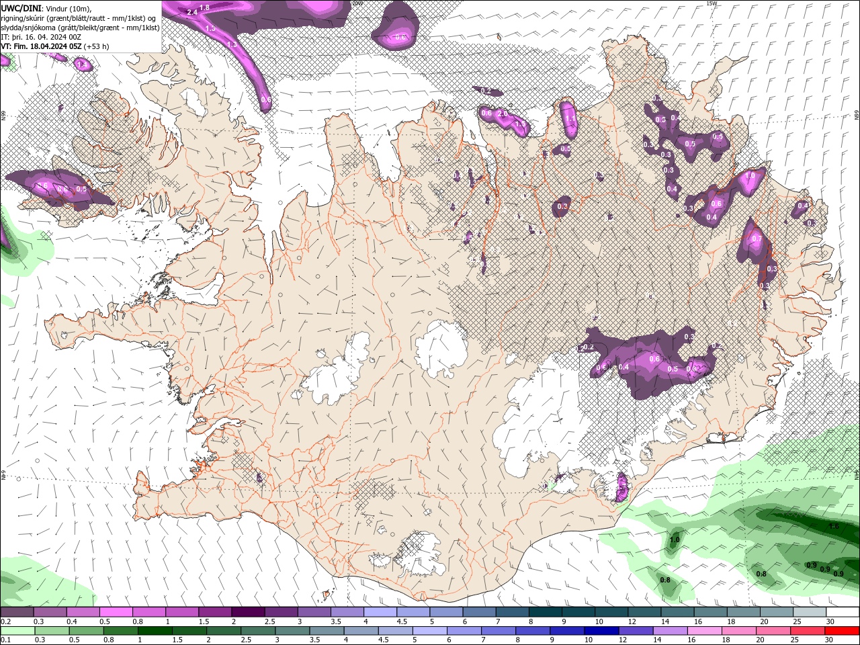The width and height of the screenshot is (860, 645).
Task: Click the '2.4' snowfall value near the top-left corner
Action: click(191, 12)
